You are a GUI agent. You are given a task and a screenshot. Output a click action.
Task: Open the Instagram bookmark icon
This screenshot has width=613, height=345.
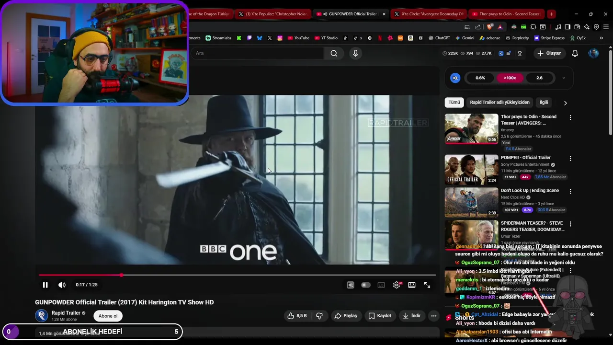pyautogui.click(x=280, y=38)
